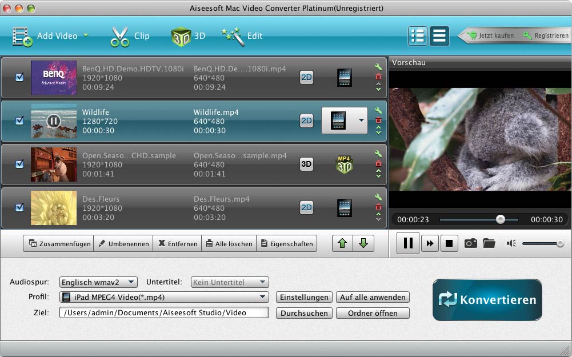Toggle 2D mode for Des.Fleurs video
This screenshot has height=357, width=572.
point(306,207)
